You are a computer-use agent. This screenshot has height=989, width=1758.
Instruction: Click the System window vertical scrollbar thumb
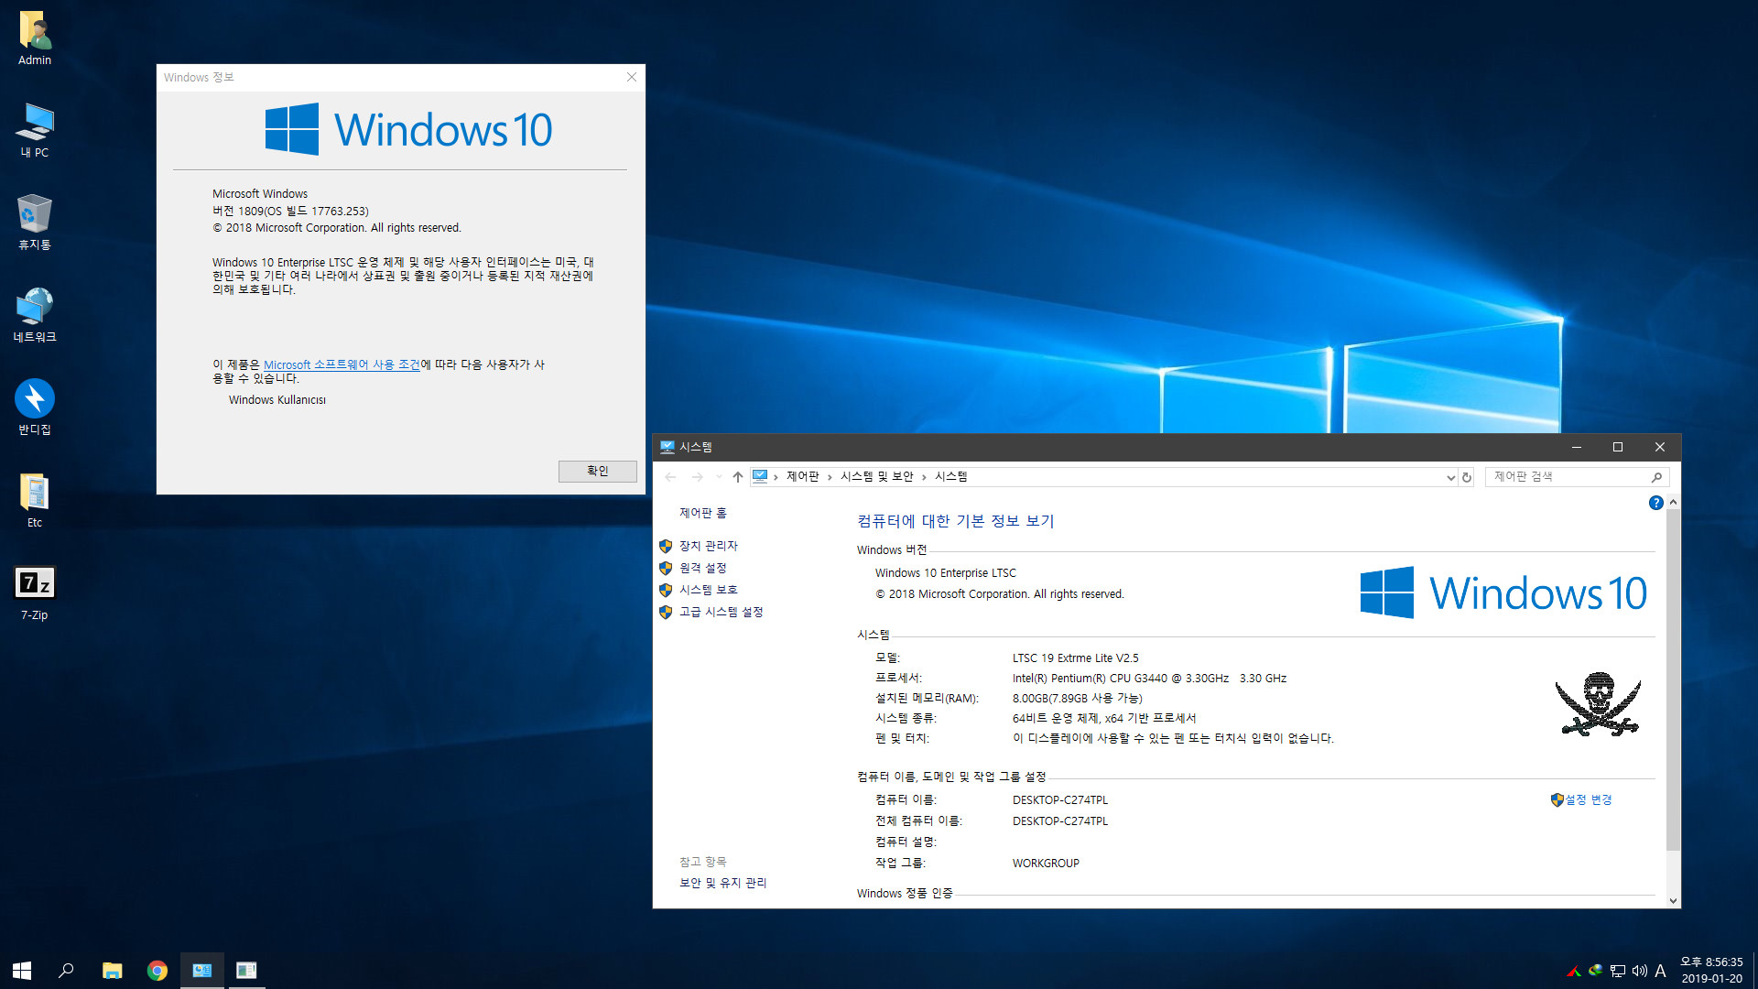pos(1673,680)
